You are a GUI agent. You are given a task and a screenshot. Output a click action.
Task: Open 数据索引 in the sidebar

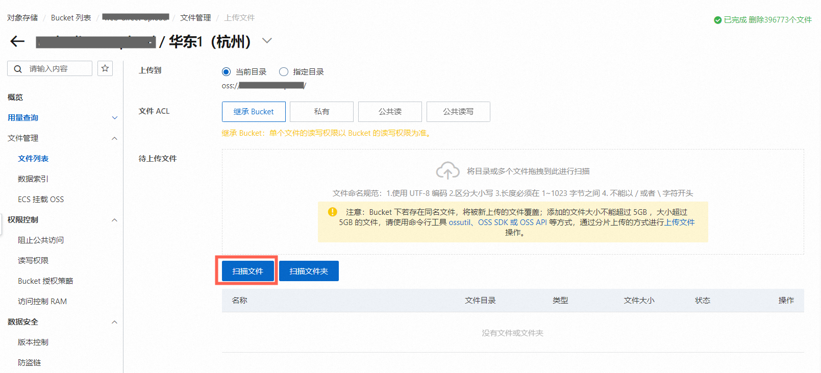[x=33, y=179]
